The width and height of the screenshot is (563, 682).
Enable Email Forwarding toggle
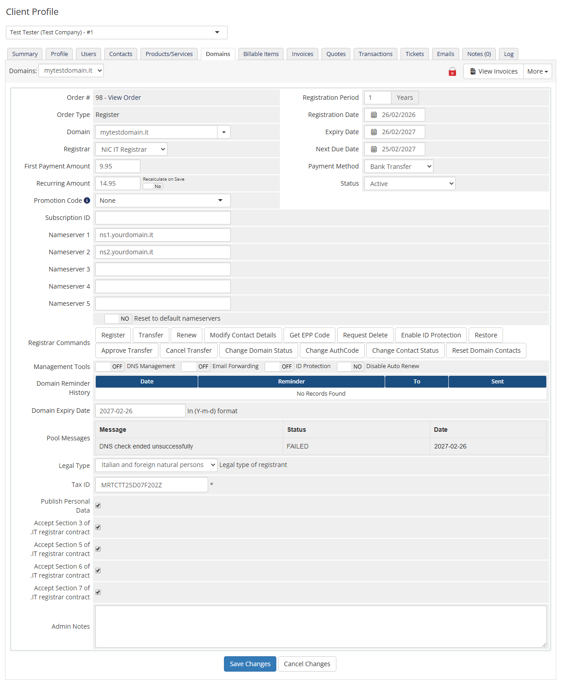tap(195, 366)
